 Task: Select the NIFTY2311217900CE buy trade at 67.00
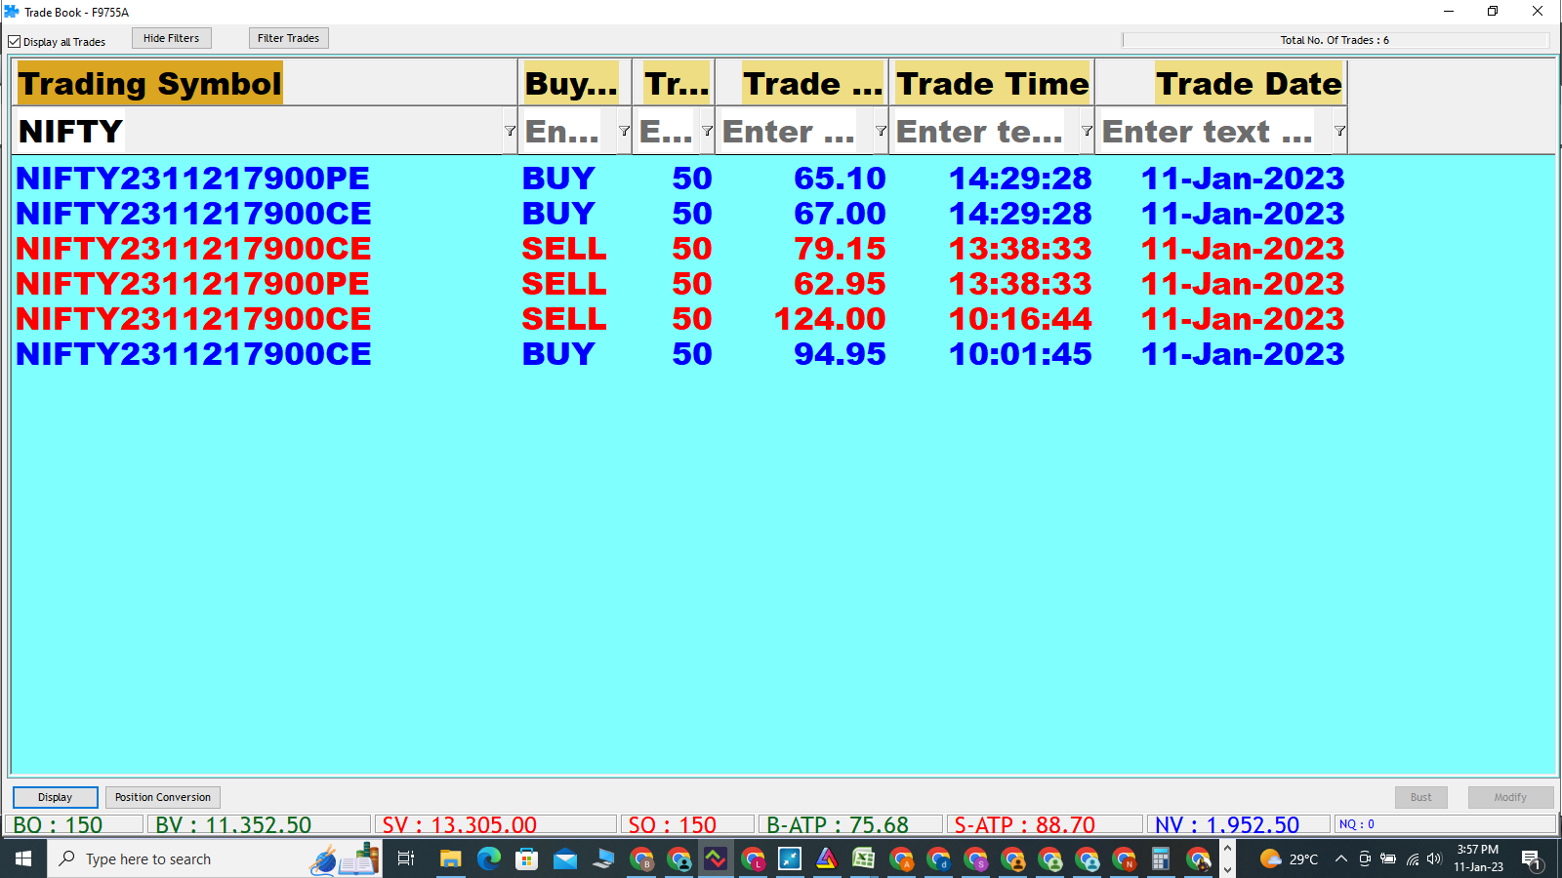coord(680,214)
